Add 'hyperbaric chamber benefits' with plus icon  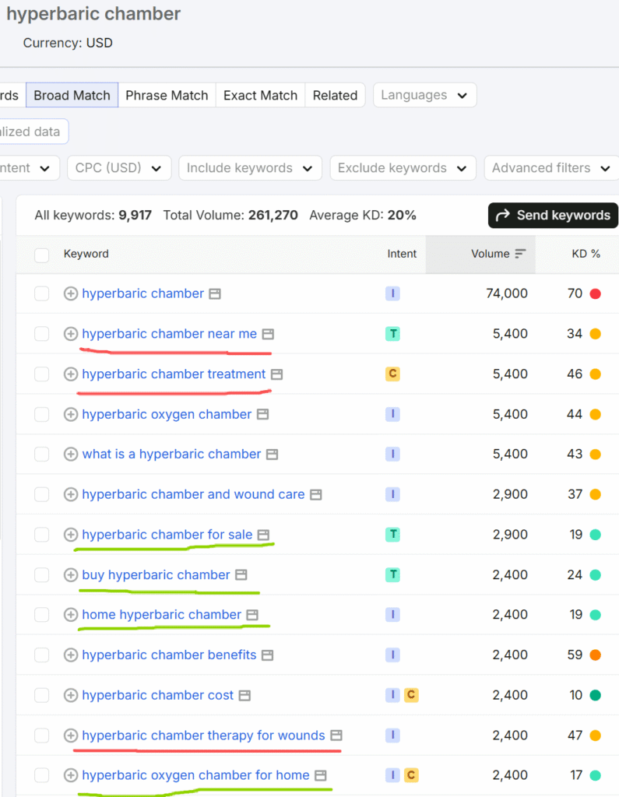(x=71, y=655)
